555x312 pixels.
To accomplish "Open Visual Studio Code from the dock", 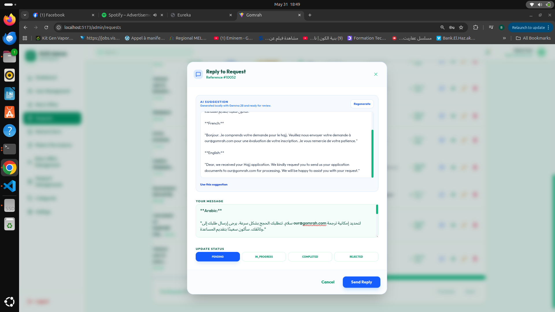I will (10, 186).
